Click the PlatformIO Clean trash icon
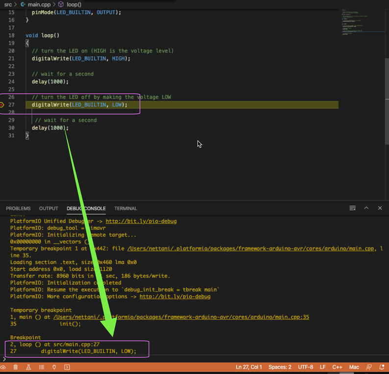Screen dimensions: 389x374 click(x=16, y=367)
